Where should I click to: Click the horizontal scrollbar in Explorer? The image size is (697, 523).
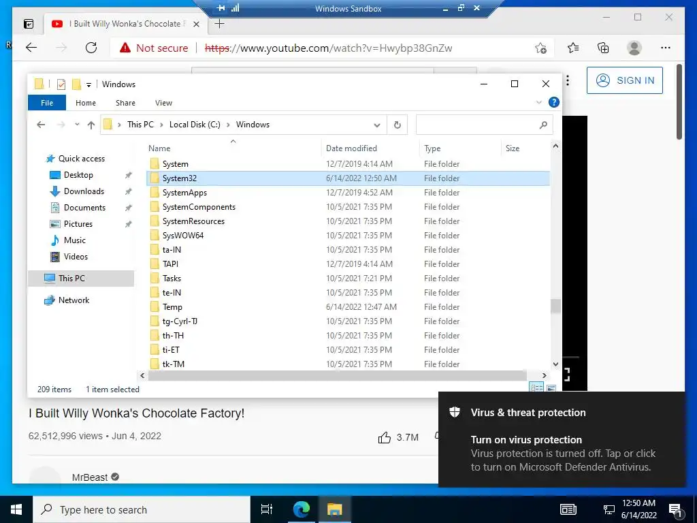[x=338, y=376]
